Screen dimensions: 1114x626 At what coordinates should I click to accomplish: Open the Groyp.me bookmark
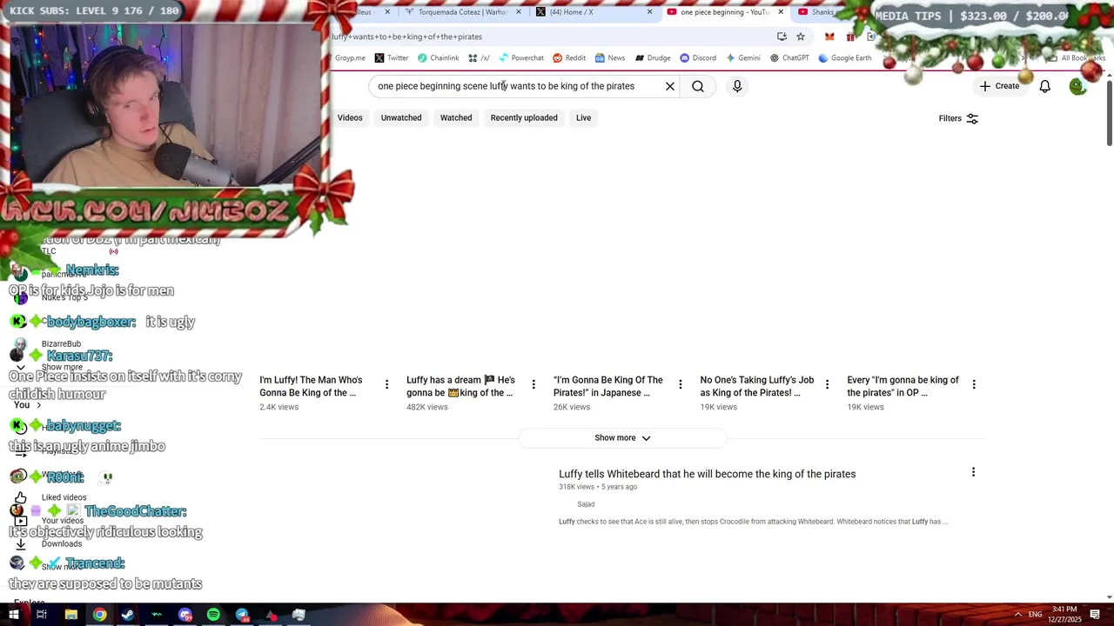point(350,58)
